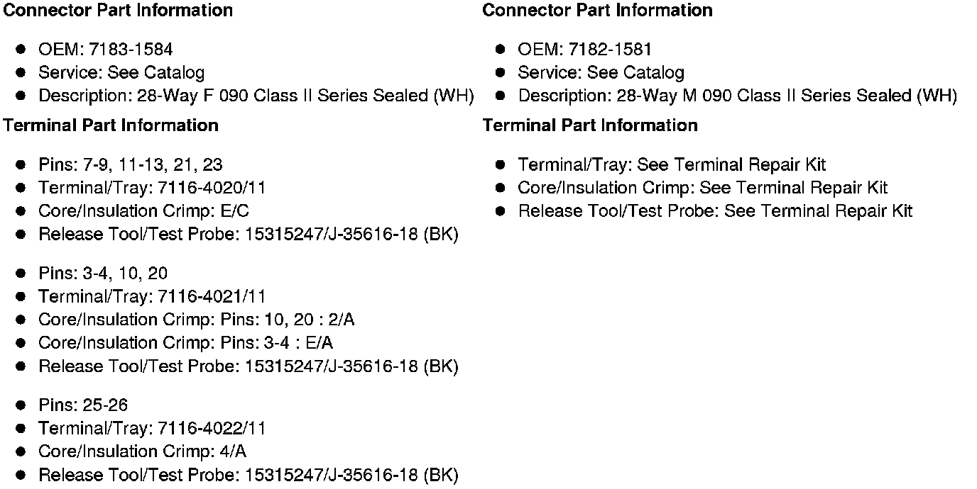Select the Terminal/Tray: 7116-4022/11 entry
The height and width of the screenshot is (489, 977).
pyautogui.click(x=152, y=428)
